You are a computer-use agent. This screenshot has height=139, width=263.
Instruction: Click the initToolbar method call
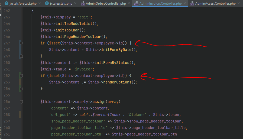point(67,30)
